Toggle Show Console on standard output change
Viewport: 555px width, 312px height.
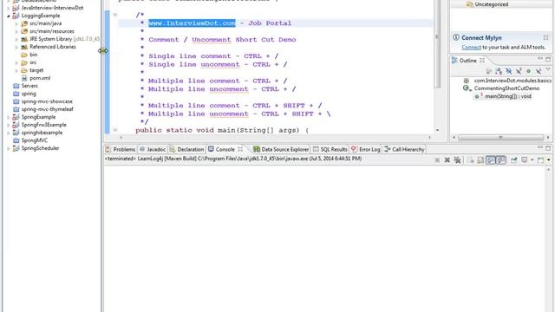[490, 159]
